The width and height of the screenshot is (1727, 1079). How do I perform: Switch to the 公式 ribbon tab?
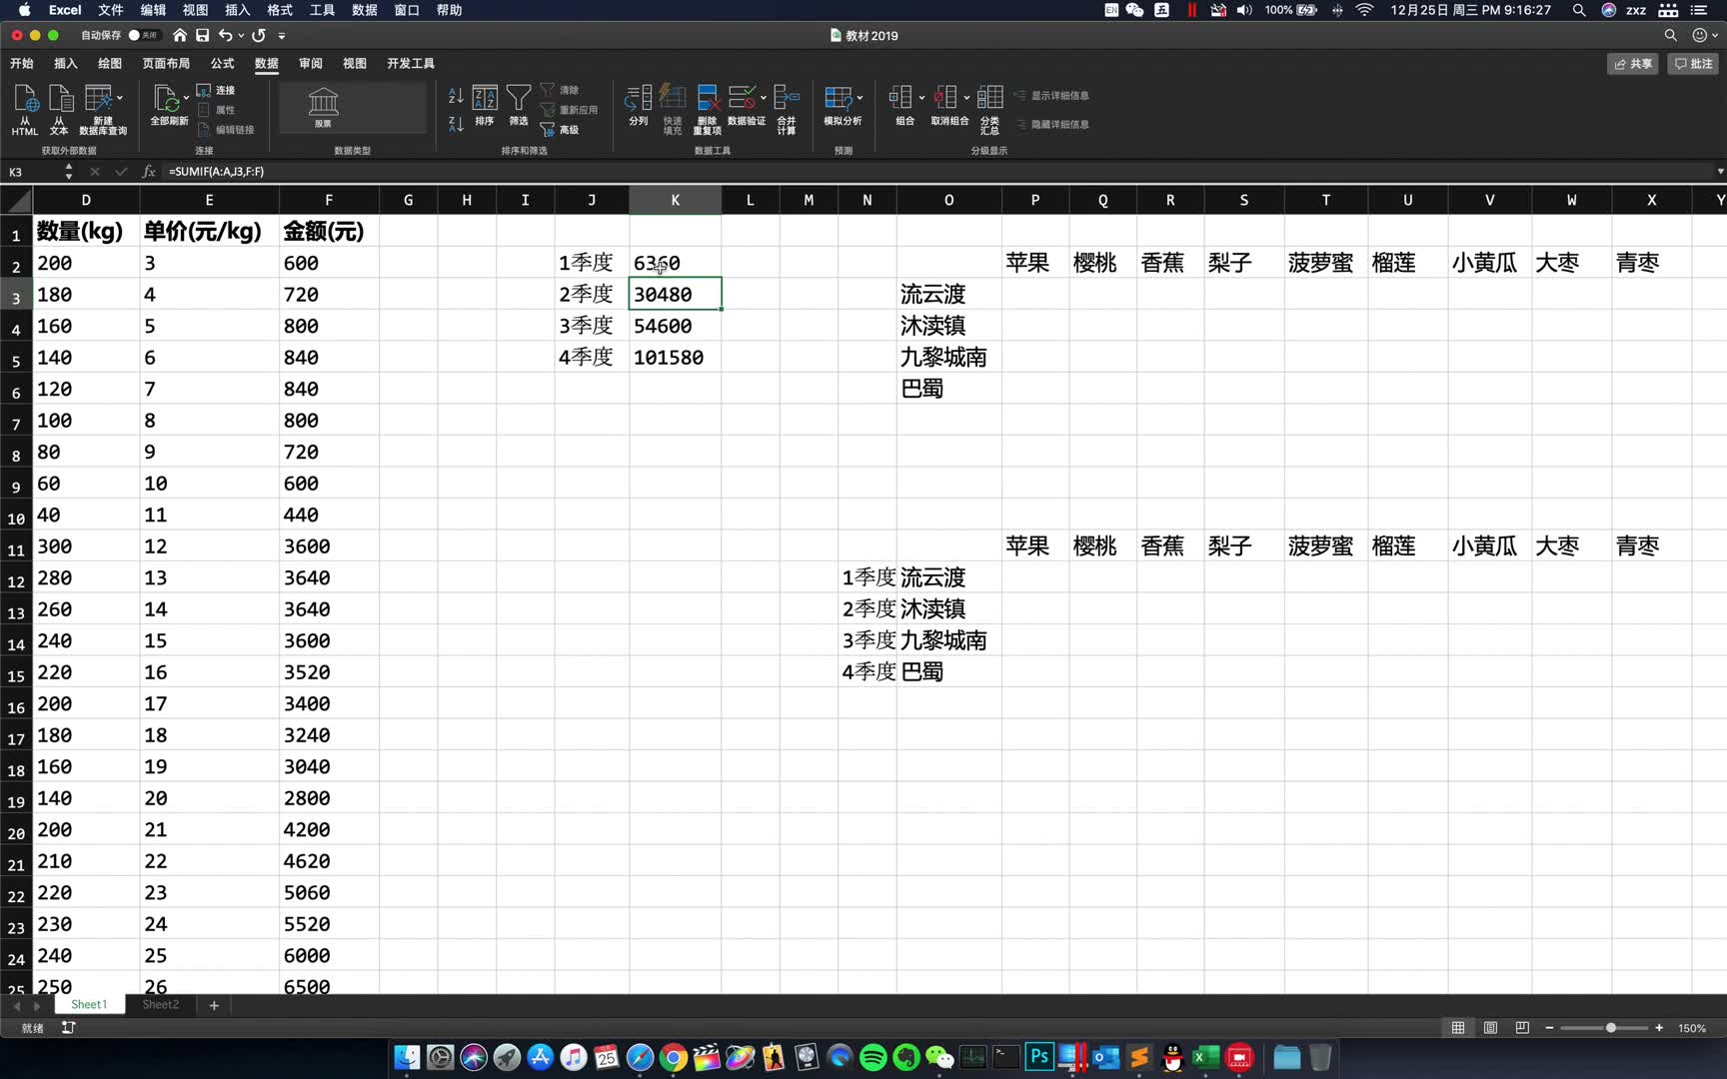221,63
